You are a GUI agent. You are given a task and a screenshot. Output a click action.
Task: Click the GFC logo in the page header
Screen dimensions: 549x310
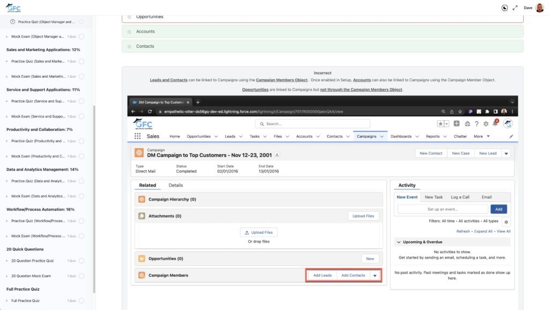point(13,8)
